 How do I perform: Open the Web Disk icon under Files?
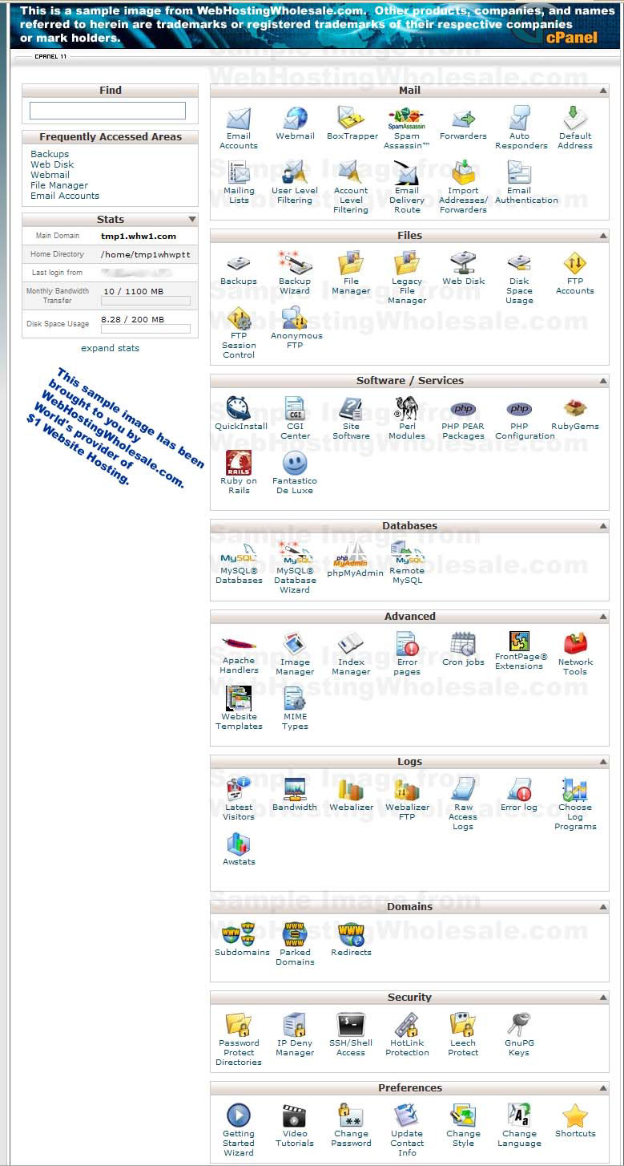point(463,269)
